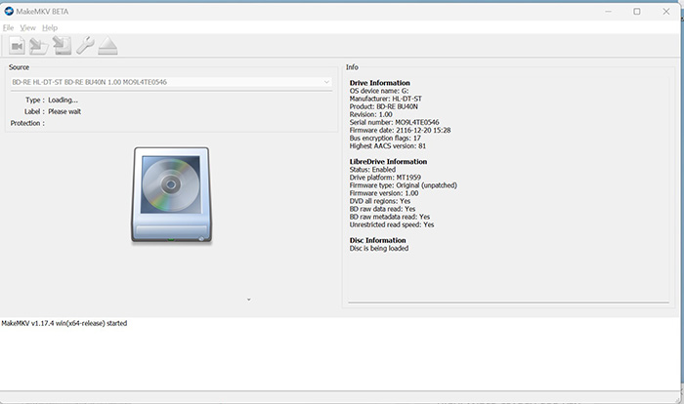
Task: Click the large disc drive image
Action: tap(171, 194)
